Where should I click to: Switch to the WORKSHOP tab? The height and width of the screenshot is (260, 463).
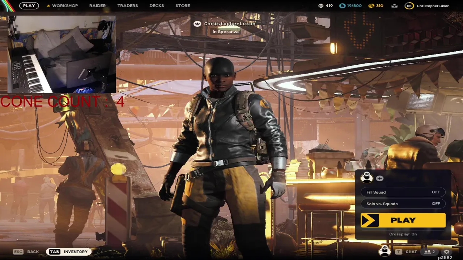pyautogui.click(x=65, y=6)
